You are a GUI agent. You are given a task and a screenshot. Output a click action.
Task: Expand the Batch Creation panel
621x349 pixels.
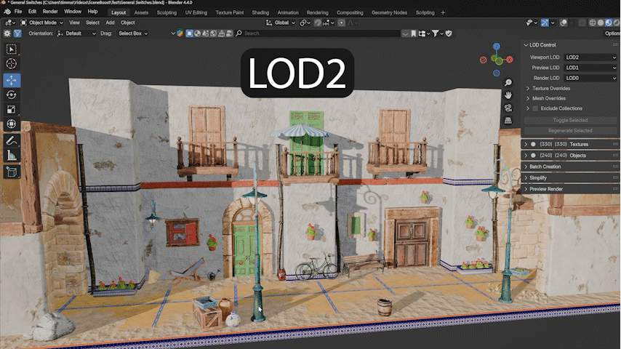(545, 167)
